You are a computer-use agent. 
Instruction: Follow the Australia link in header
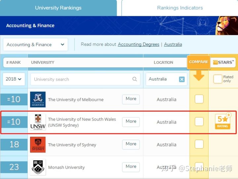(173, 44)
